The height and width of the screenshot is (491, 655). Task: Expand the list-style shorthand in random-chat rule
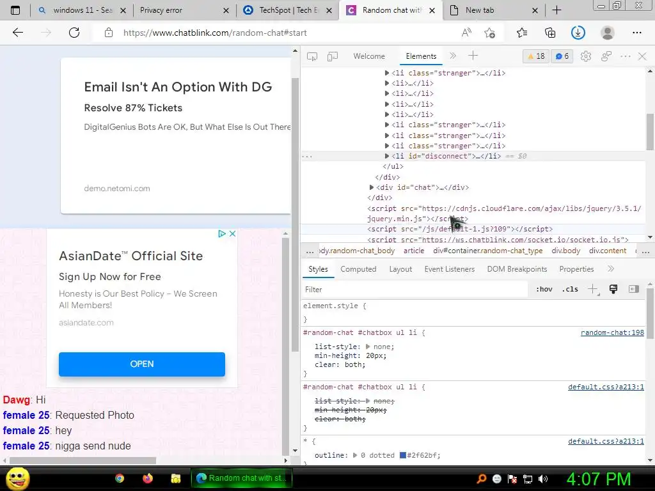coord(368,347)
